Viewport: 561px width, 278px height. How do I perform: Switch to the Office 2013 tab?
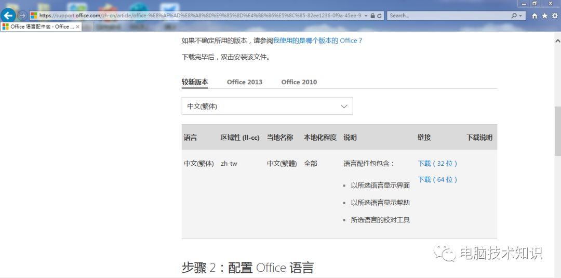tap(244, 82)
